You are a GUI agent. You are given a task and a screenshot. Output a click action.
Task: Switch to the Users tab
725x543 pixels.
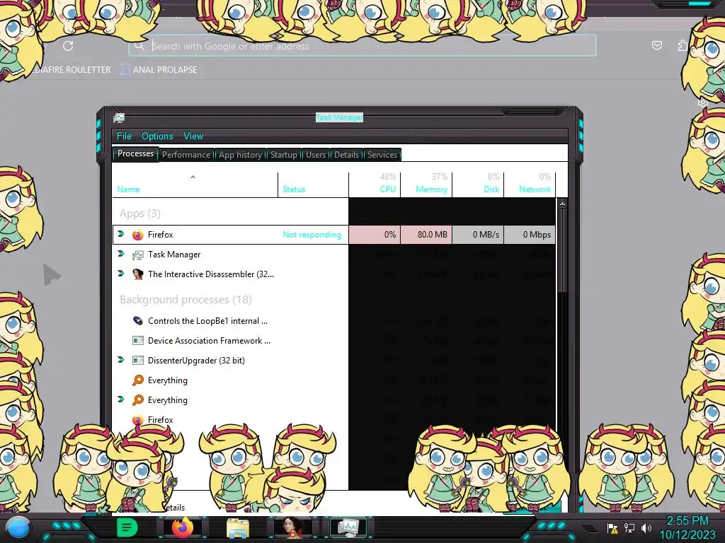pos(316,155)
